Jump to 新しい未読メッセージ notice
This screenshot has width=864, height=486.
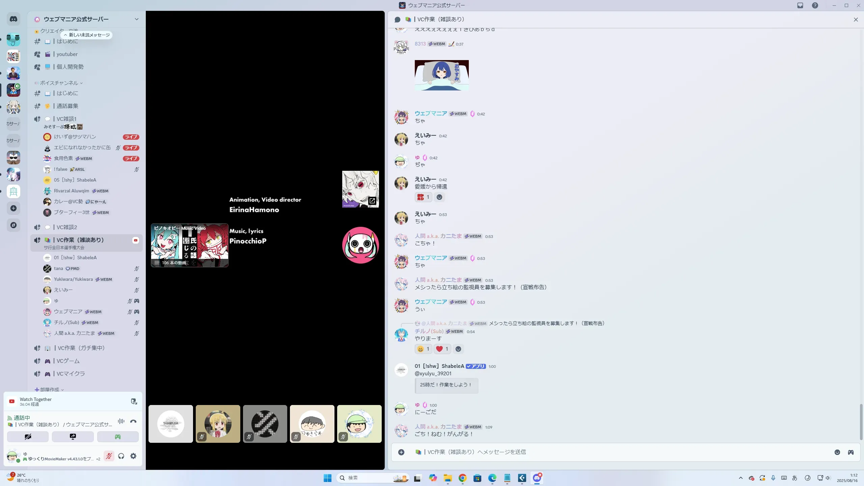tap(87, 35)
